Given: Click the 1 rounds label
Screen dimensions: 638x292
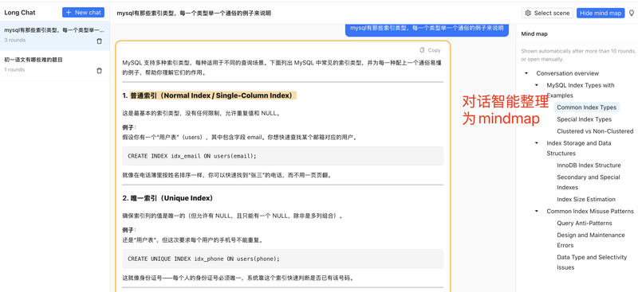Looking at the screenshot, I should (14, 70).
